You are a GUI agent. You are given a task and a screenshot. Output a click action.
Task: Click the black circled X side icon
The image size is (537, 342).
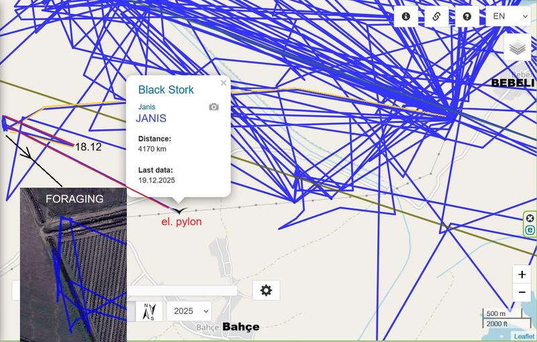530,218
